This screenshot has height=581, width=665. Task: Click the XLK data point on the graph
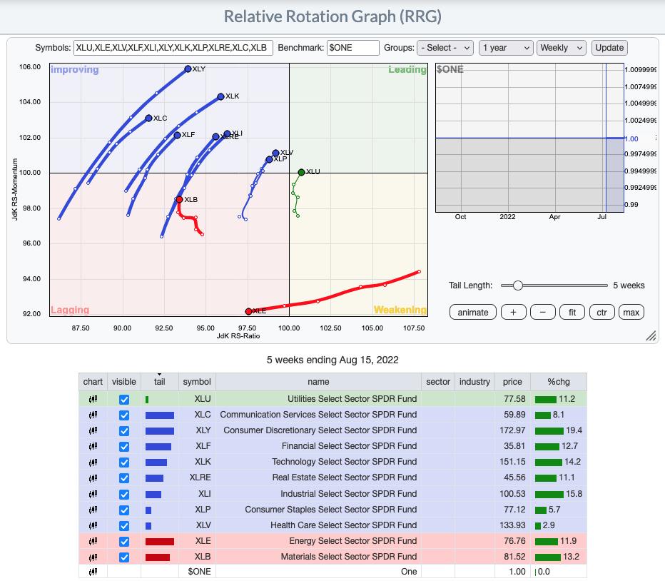tap(220, 97)
